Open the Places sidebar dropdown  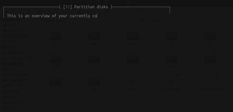[x=12, y=12]
